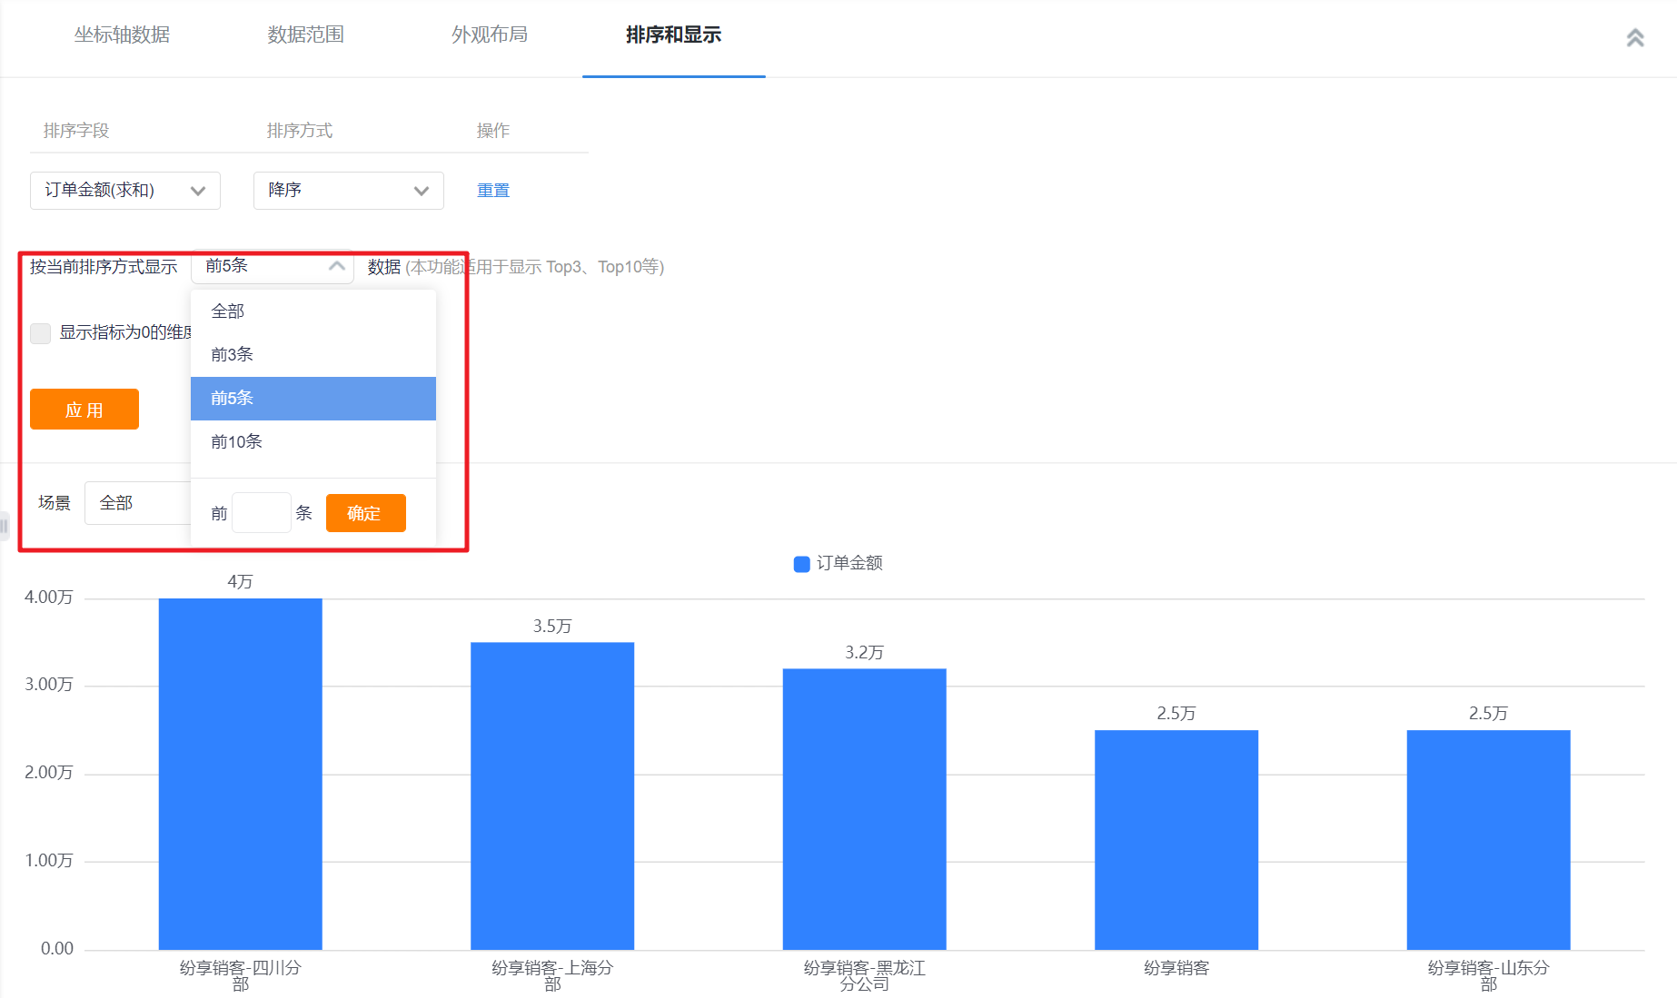The width and height of the screenshot is (1677, 998).
Task: Click the 纷享销客-山东分部 bar
Action: click(x=1489, y=840)
